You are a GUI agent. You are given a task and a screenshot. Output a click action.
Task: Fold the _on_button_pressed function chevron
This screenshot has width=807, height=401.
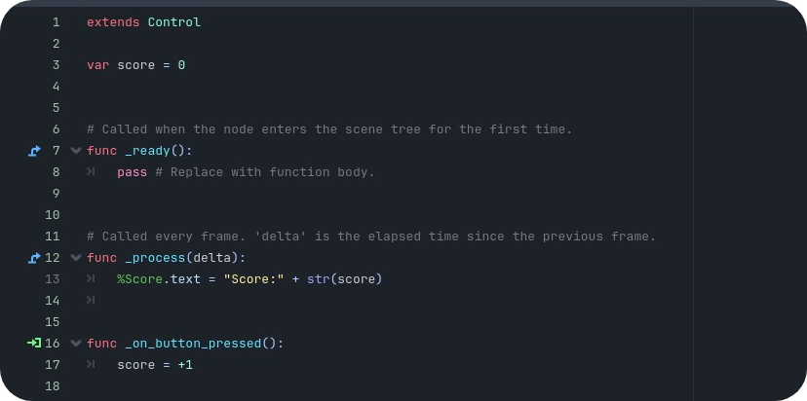pos(76,343)
